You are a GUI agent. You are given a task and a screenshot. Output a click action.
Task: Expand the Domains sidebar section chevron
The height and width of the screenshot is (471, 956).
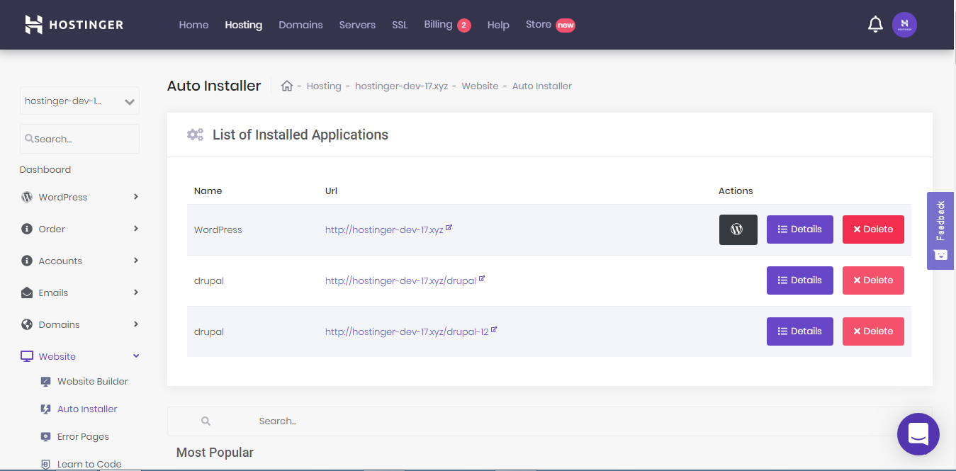tap(136, 324)
